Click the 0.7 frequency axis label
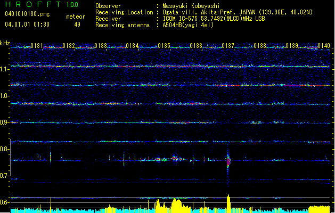The height and width of the screenshot is (213, 335). [x=4, y=176]
